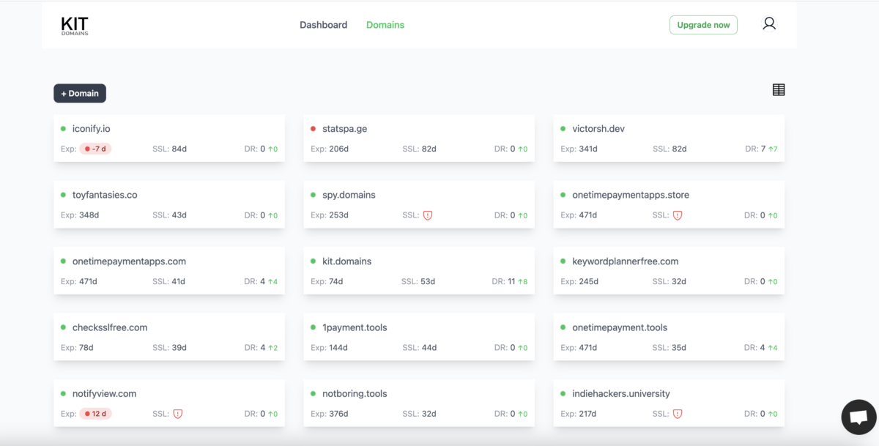Click SSL warning shield on spy.domains
Screen dimensions: 879x446
428,215
